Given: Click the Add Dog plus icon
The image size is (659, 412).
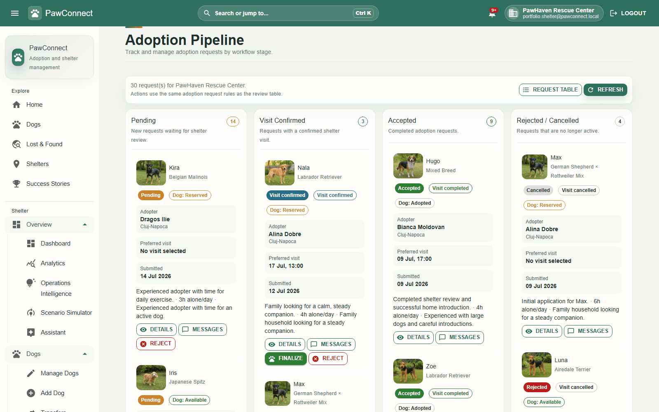Looking at the screenshot, I should (x=31, y=393).
